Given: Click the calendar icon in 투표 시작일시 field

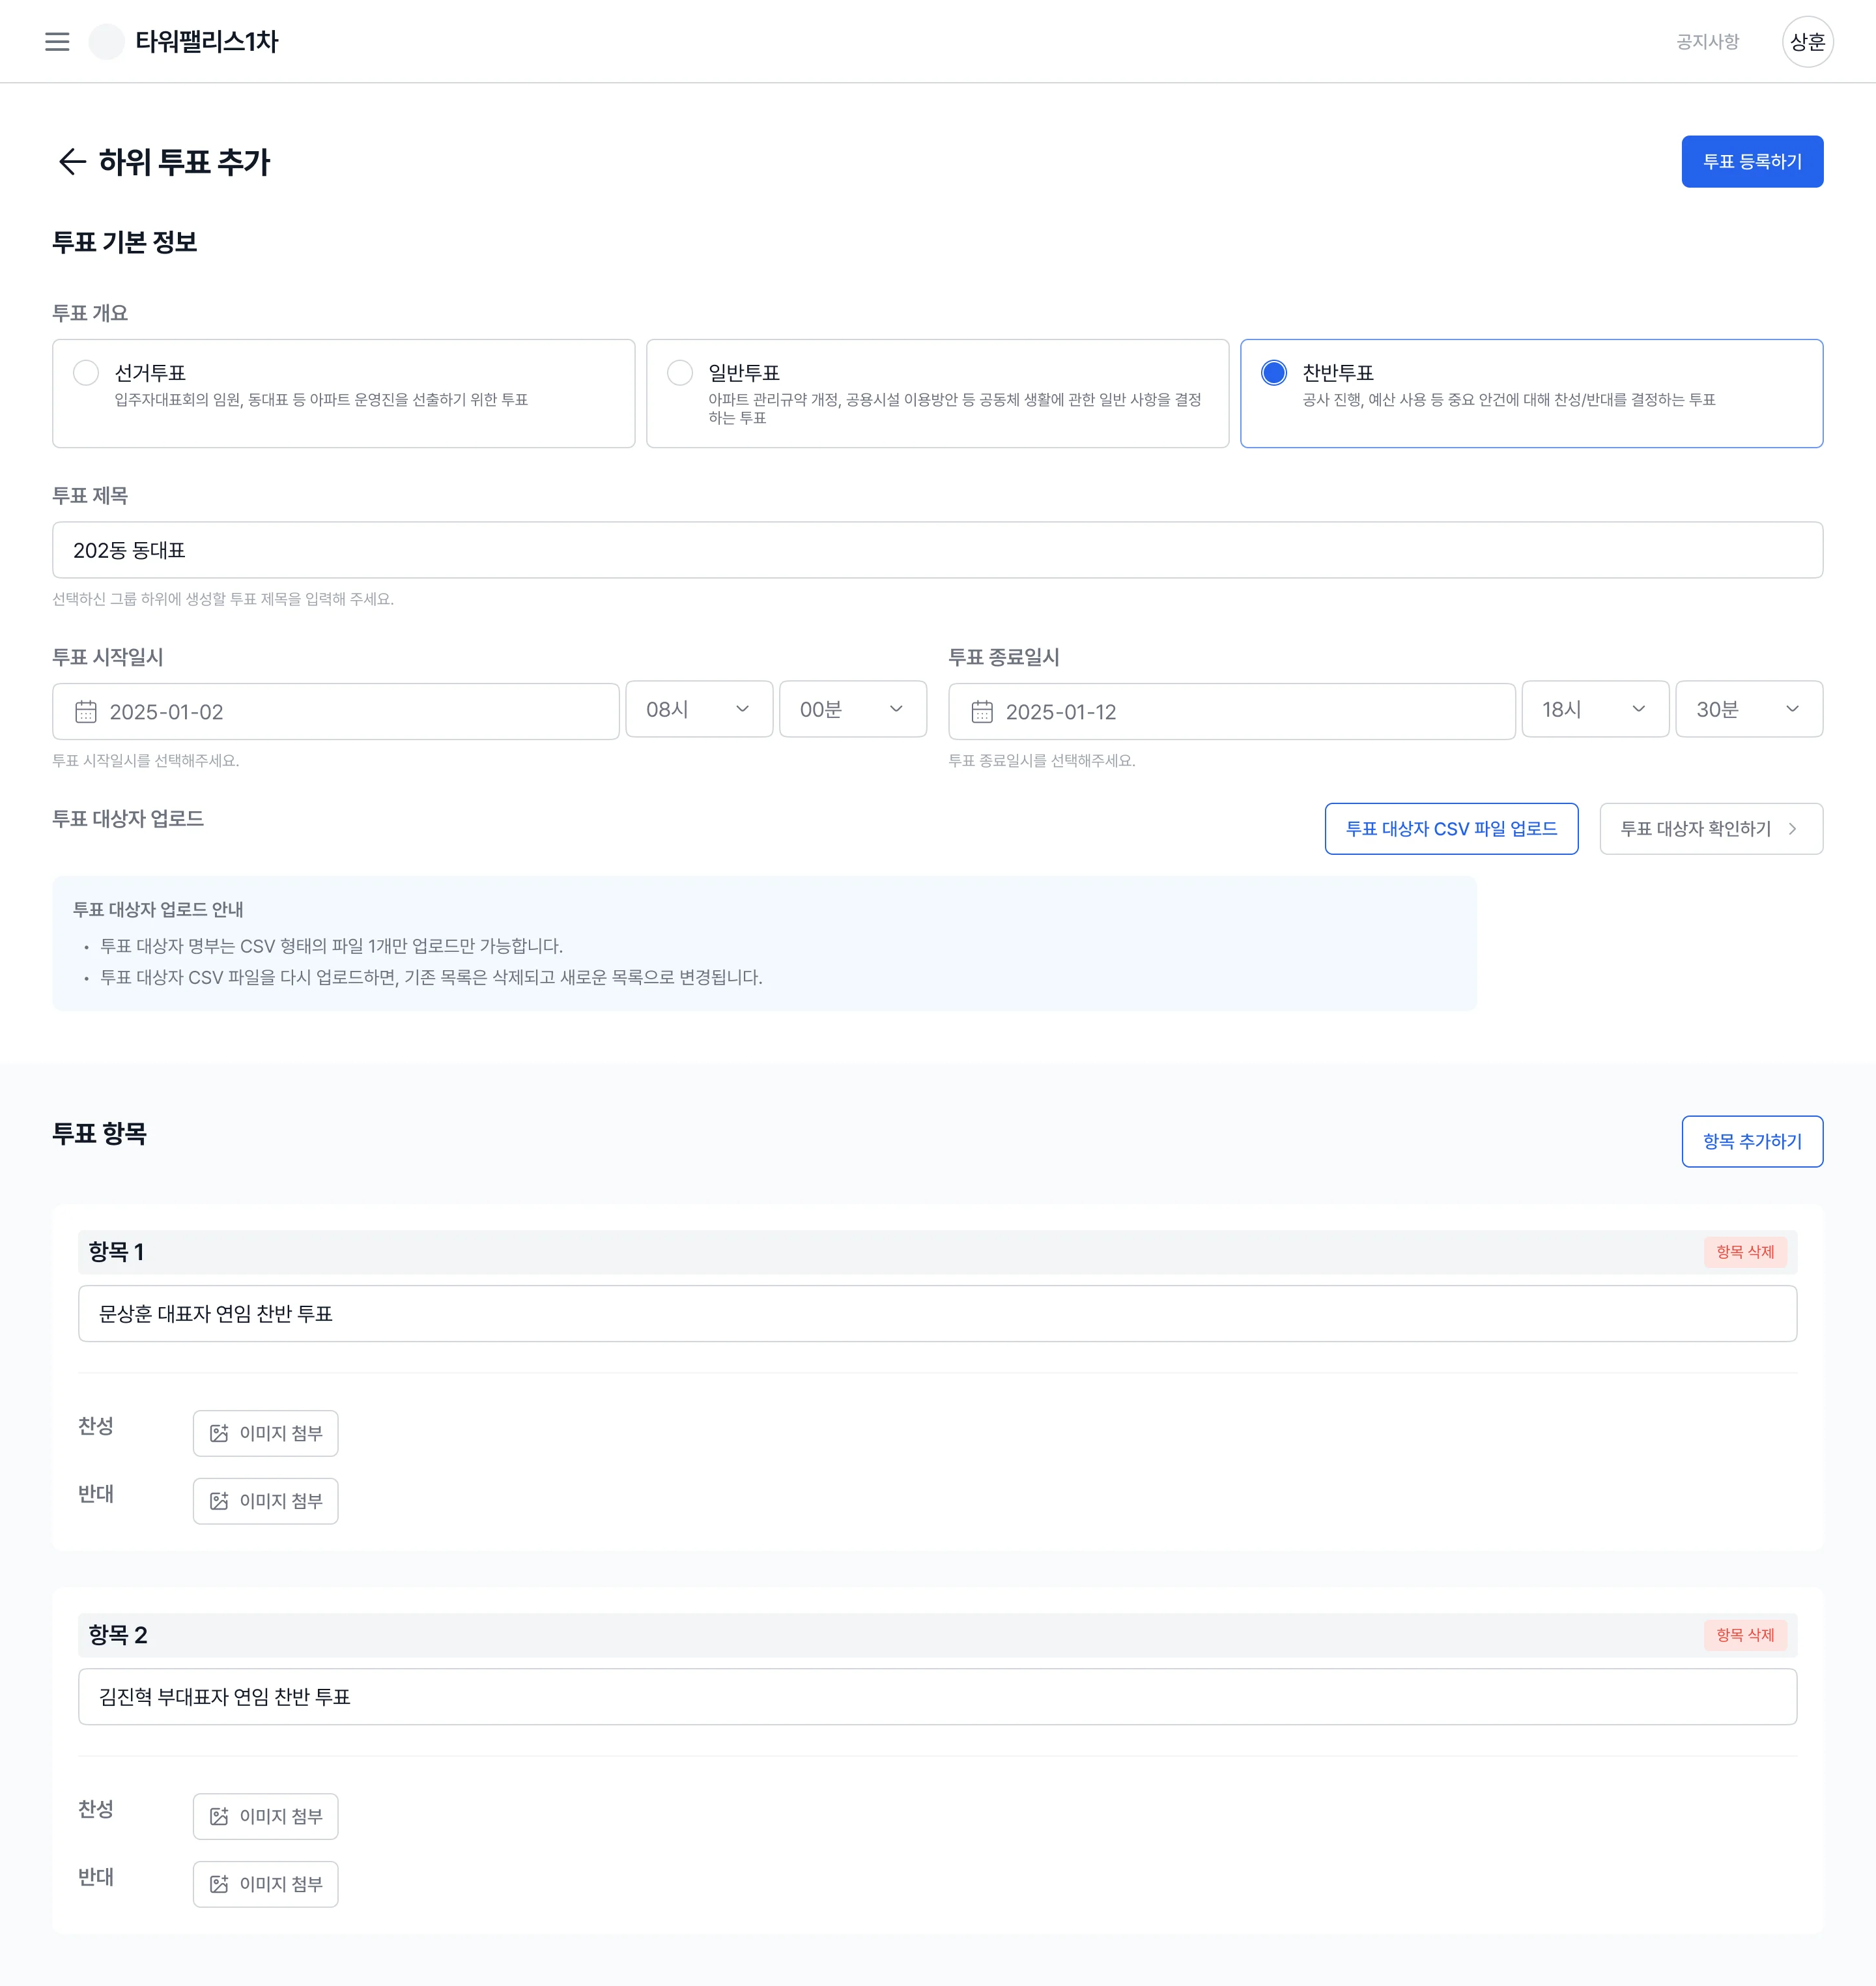Looking at the screenshot, I should click(x=86, y=712).
